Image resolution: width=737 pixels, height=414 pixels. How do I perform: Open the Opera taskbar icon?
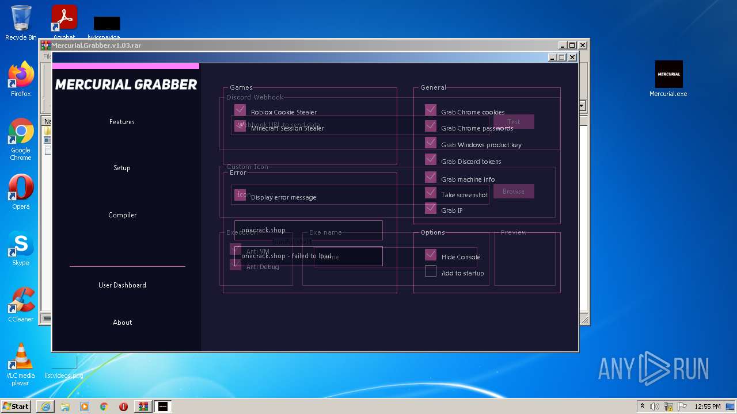(123, 407)
